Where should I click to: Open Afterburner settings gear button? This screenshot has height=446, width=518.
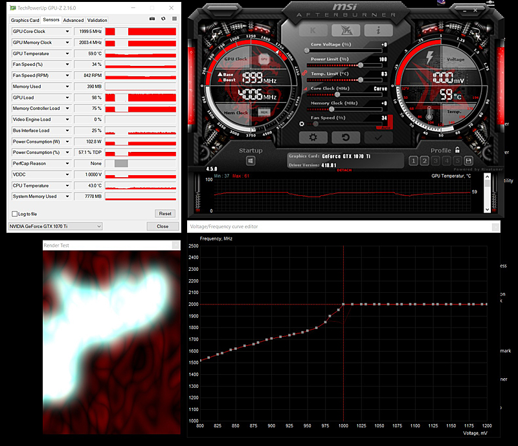(313, 137)
